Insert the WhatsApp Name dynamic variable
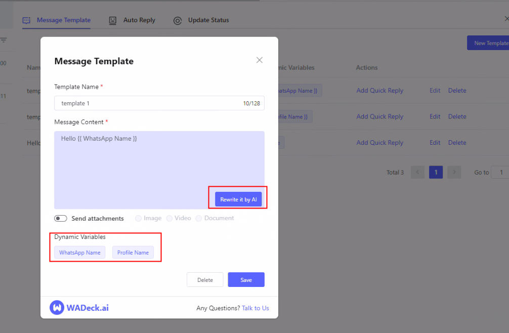This screenshot has height=333, width=509. (79, 253)
